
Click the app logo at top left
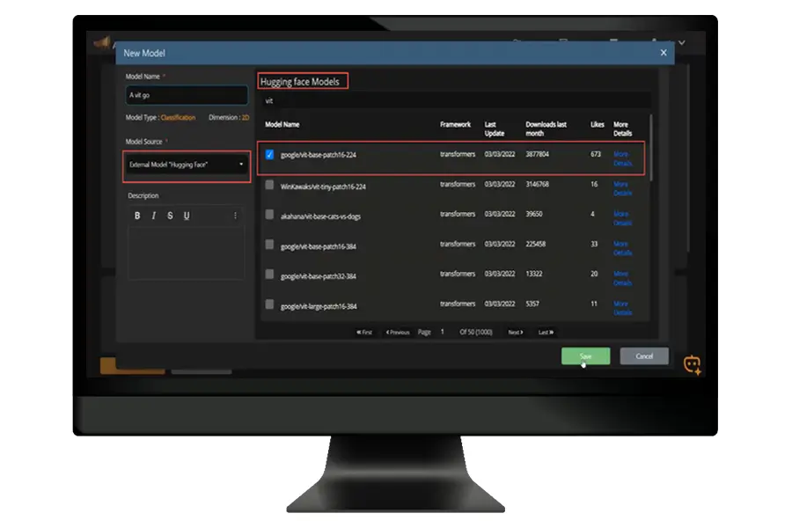pyautogui.click(x=103, y=43)
